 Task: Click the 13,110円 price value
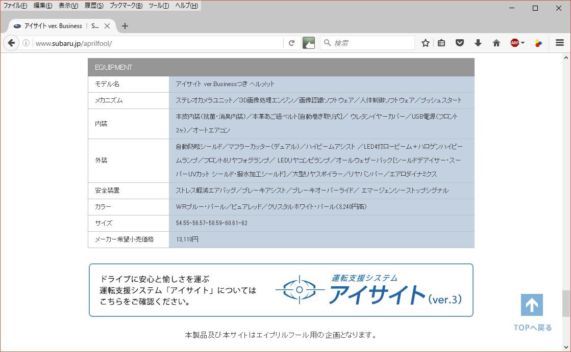click(x=187, y=239)
